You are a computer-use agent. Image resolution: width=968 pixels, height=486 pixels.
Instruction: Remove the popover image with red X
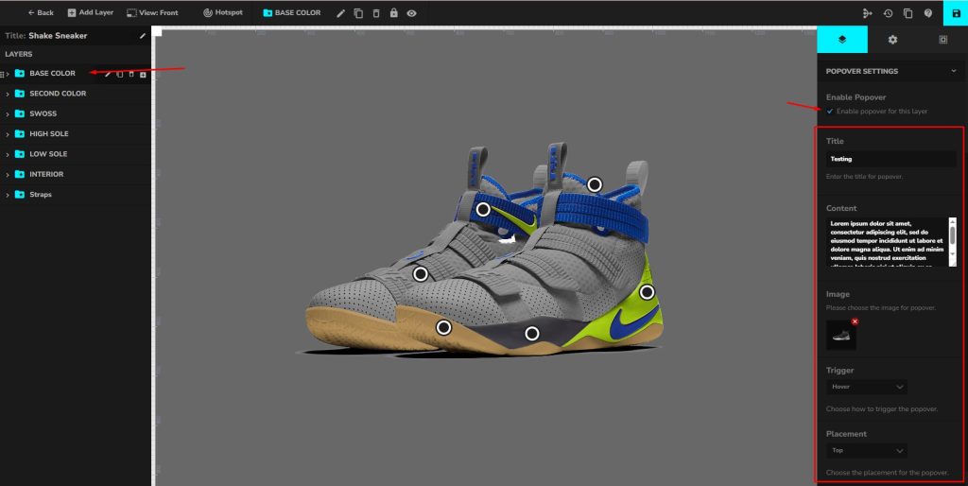click(855, 322)
